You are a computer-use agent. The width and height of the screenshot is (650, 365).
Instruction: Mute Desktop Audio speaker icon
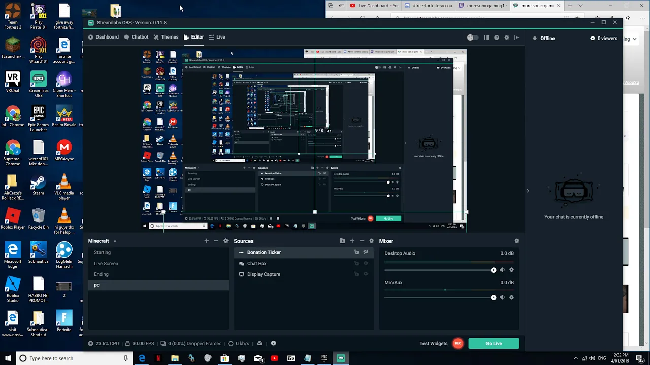tap(502, 270)
